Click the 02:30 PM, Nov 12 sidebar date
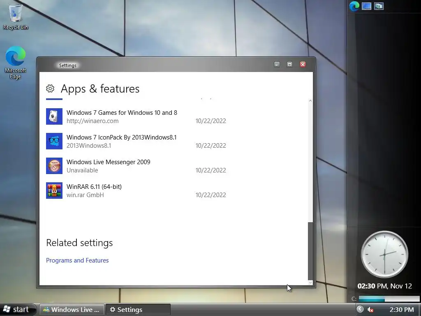 coord(384,286)
